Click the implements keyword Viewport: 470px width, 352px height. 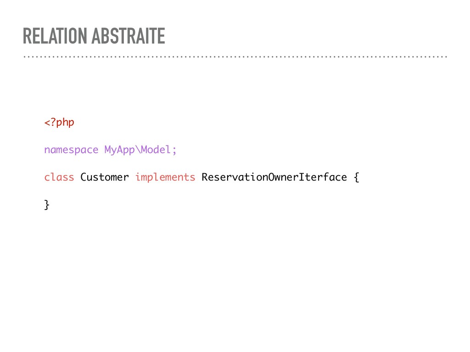pos(165,177)
